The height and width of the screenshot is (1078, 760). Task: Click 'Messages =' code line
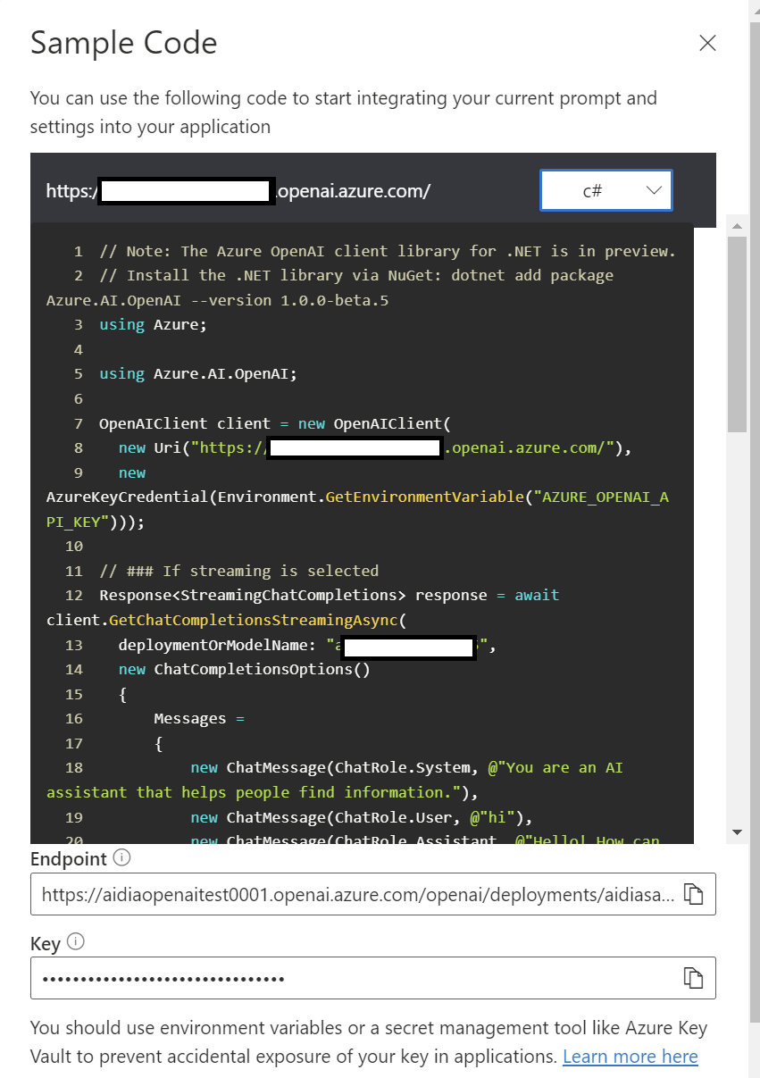click(x=199, y=718)
